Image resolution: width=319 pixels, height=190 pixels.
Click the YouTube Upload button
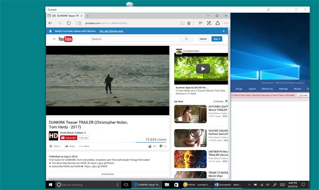pyautogui.click(x=203, y=39)
